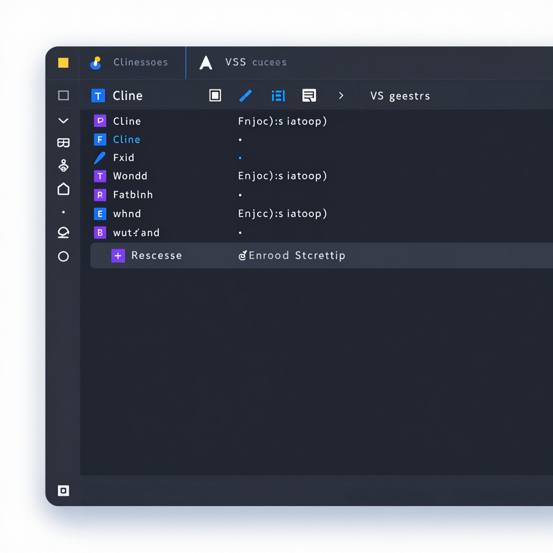Open the comment note toolbar icon
Viewport: 553px width, 553px height.
[309, 96]
